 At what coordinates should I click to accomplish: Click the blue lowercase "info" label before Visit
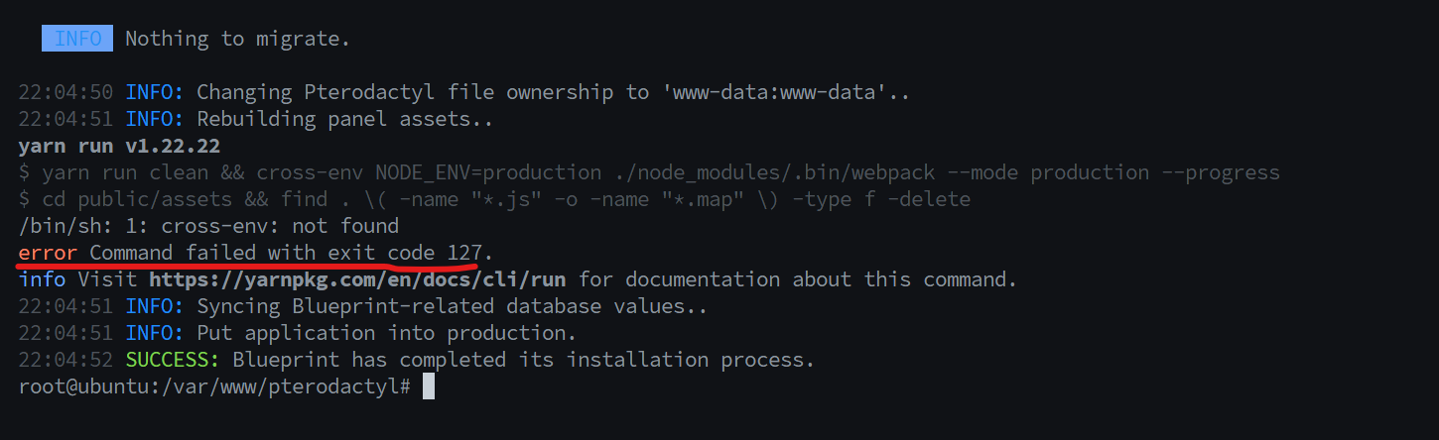pos(42,279)
